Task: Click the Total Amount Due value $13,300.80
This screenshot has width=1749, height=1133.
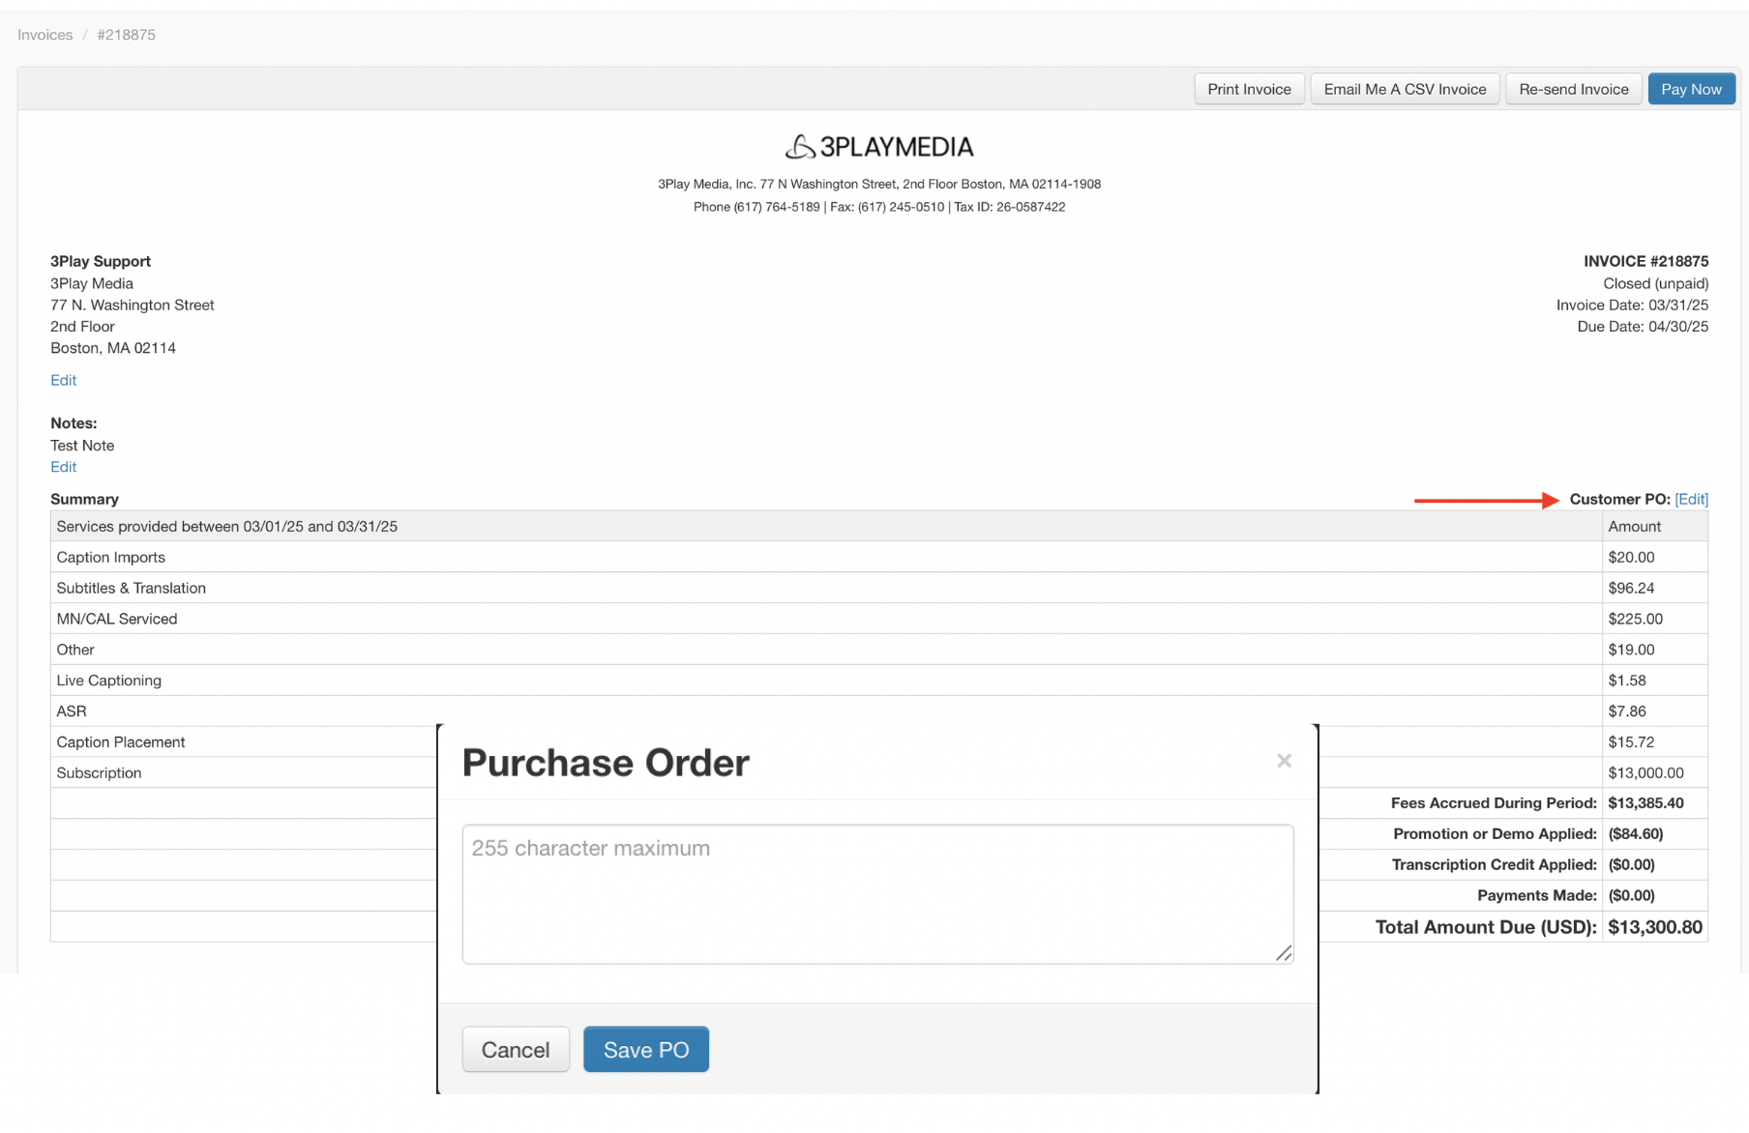Action: coord(1655,927)
